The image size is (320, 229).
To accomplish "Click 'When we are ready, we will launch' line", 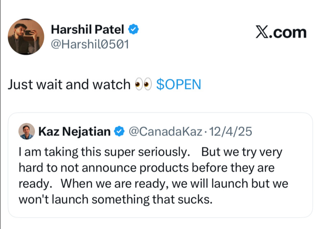I will click(155, 184).
